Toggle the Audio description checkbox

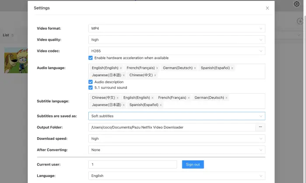[90, 82]
